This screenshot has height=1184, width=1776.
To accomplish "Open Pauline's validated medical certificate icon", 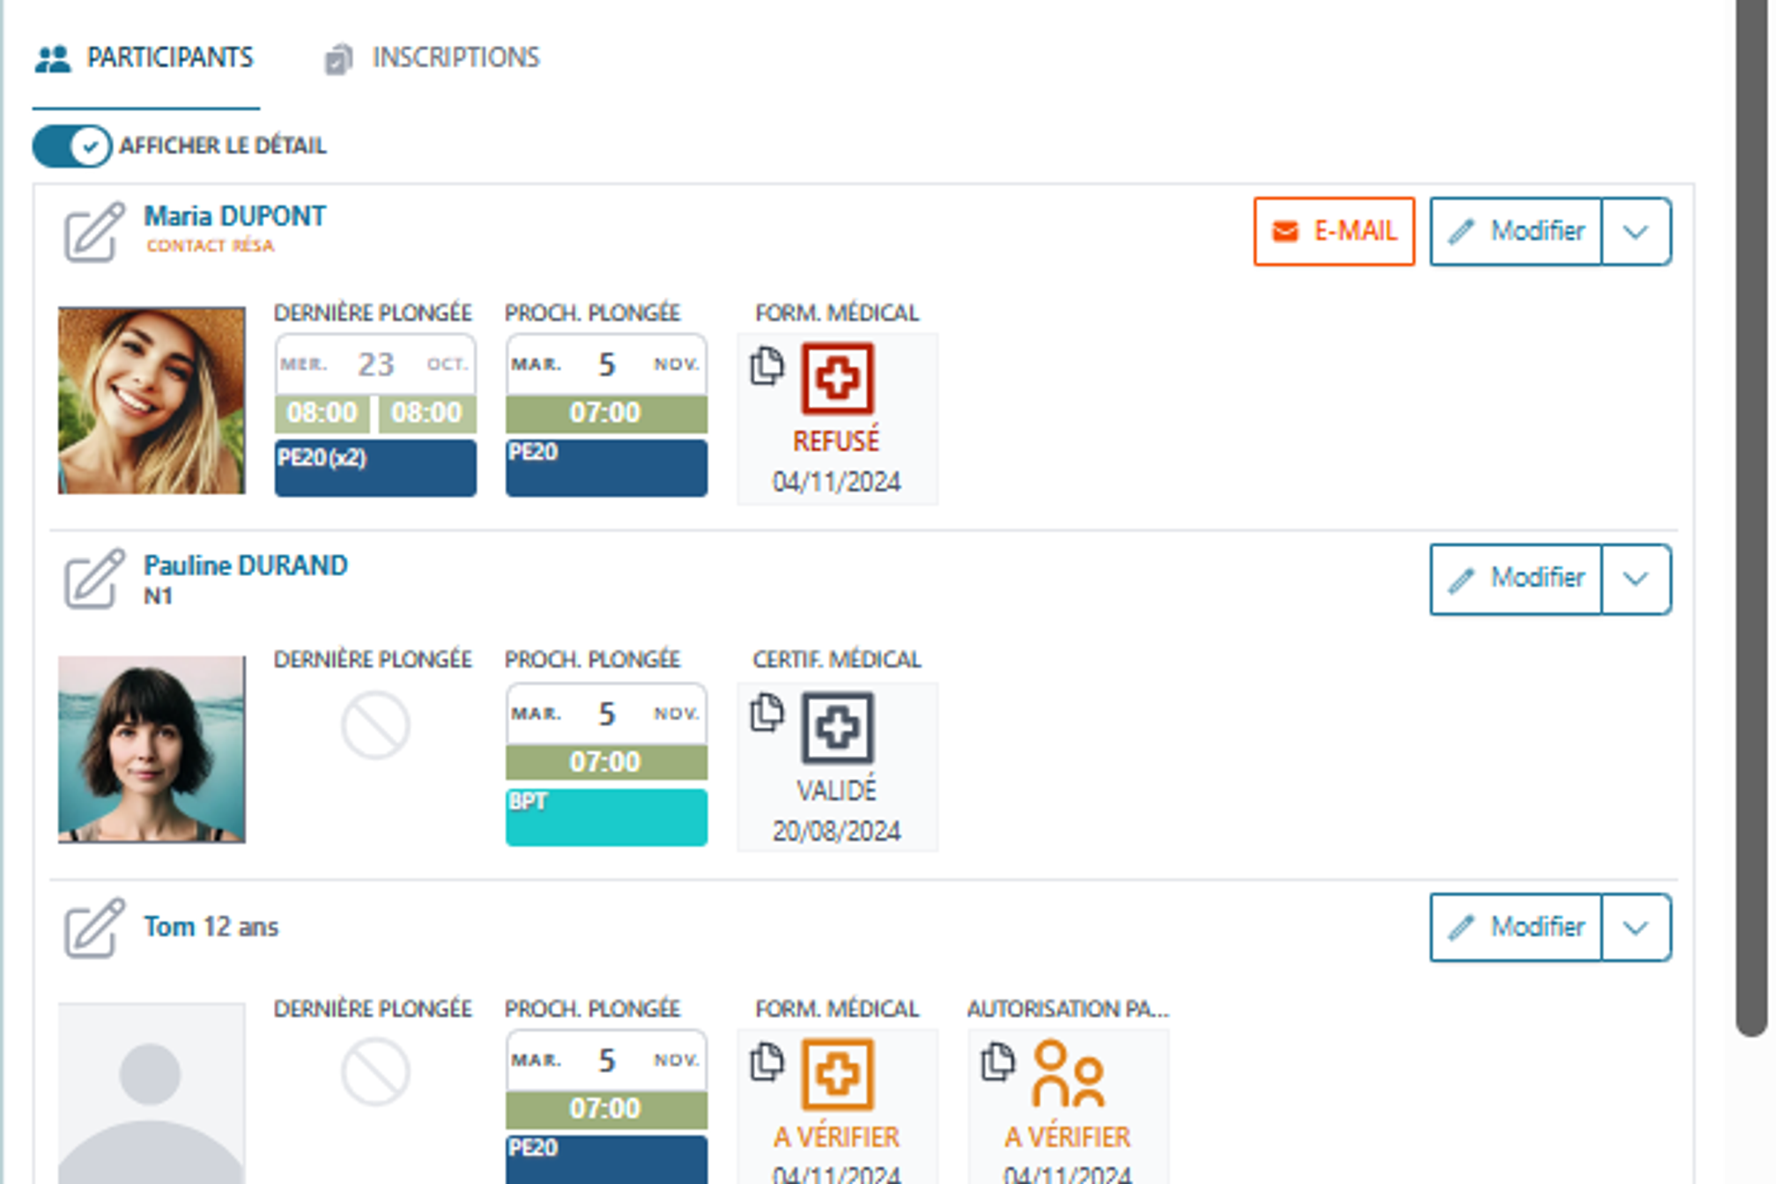I will [x=837, y=728].
